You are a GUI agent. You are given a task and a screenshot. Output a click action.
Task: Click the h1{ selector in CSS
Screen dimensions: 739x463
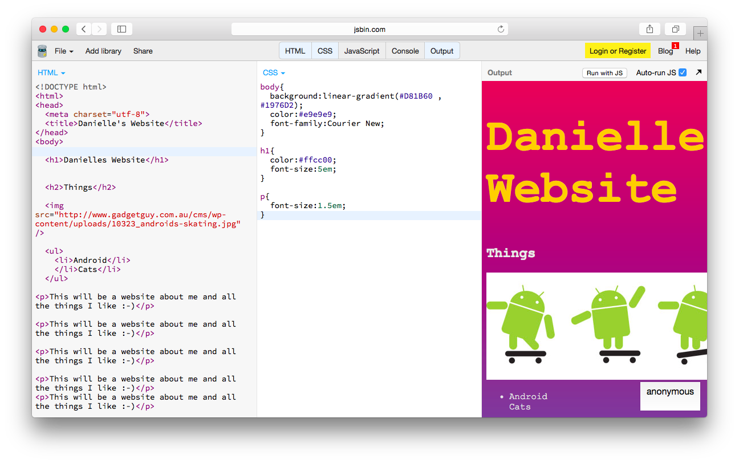pyautogui.click(x=267, y=151)
